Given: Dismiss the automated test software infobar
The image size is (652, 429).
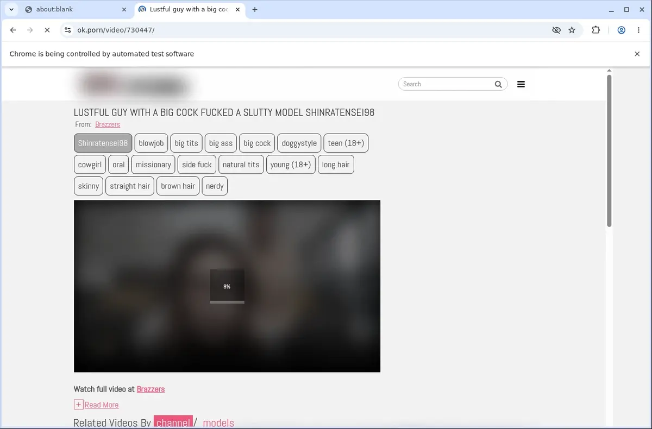Looking at the screenshot, I should [637, 54].
